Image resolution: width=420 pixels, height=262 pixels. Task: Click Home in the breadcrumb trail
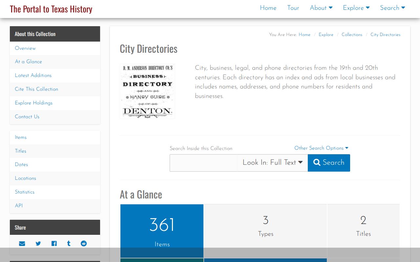point(304,35)
